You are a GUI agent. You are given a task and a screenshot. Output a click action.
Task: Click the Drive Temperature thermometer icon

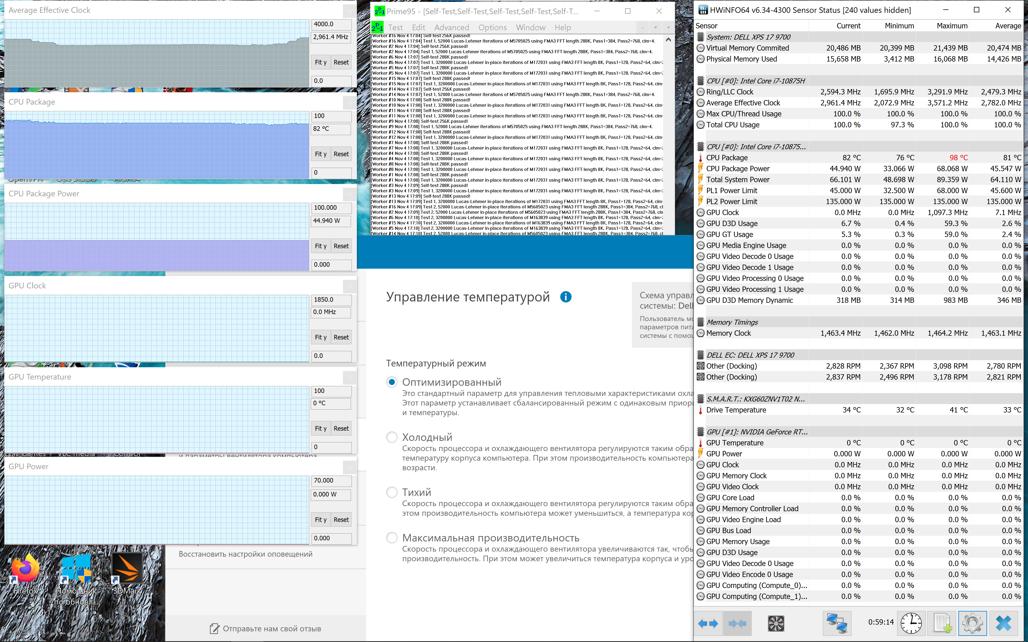pos(701,410)
